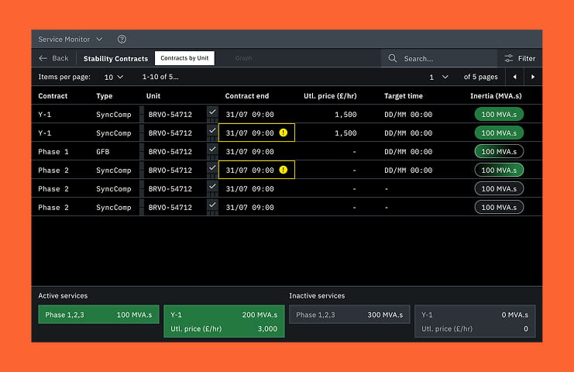Viewport: 574px width, 372px height.
Task: Click warning icon in first Phase 2 row
Action: [284, 170]
